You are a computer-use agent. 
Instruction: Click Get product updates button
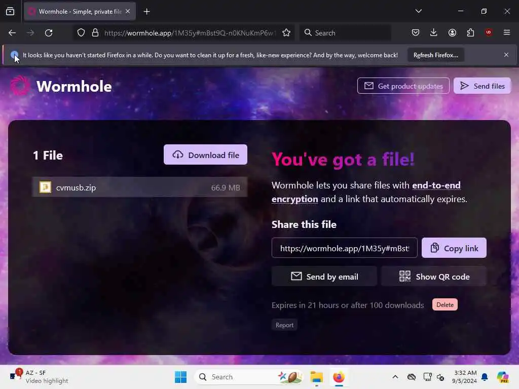403,86
